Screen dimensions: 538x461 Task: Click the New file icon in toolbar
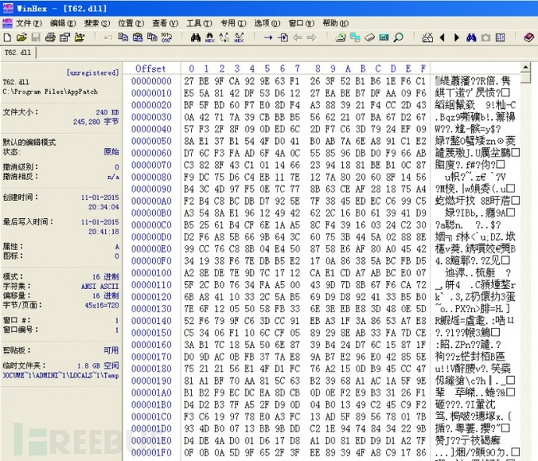coord(7,37)
